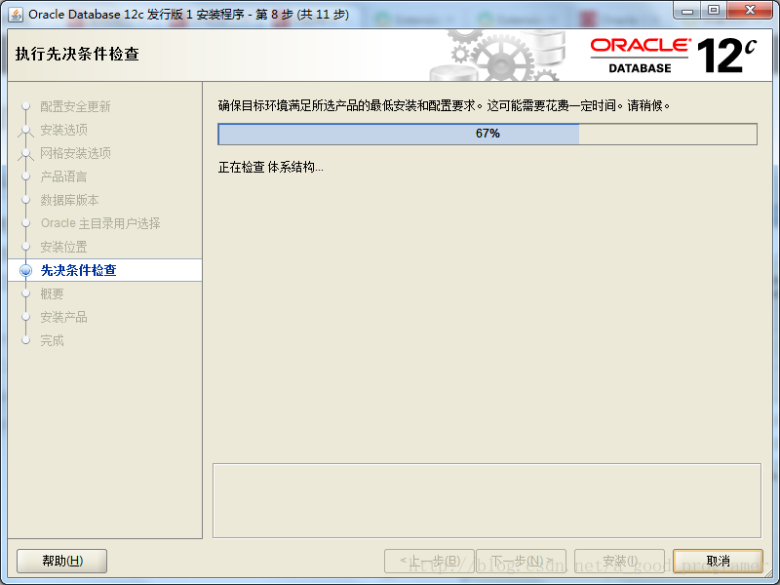Select the 配置安全更新 step
Image resolution: width=780 pixels, height=585 pixels.
(75, 106)
